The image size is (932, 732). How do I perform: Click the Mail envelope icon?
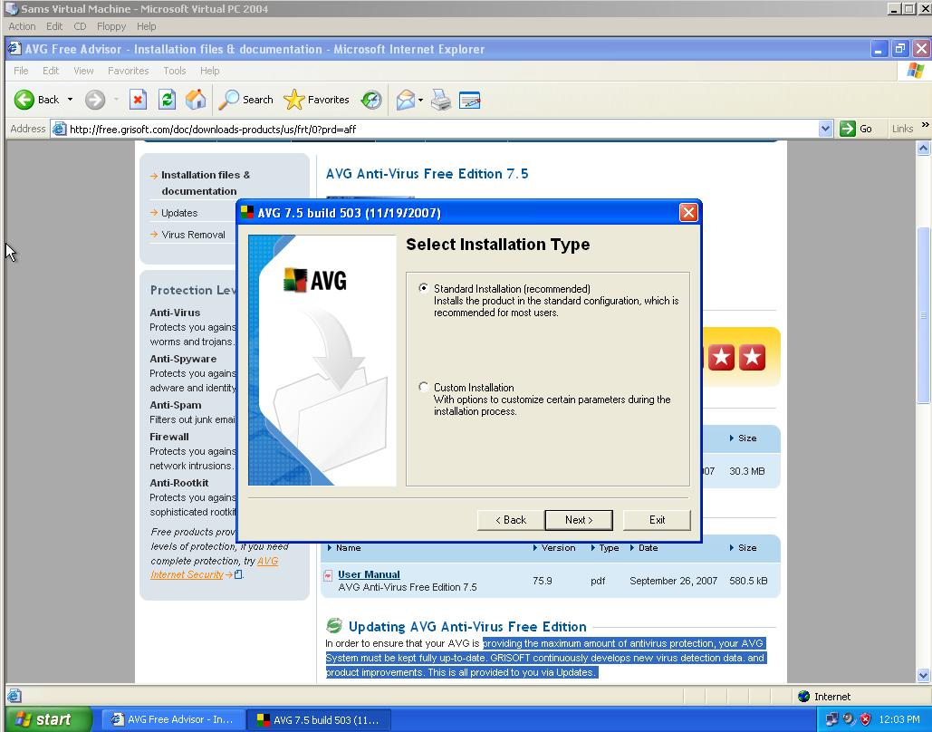pyautogui.click(x=406, y=100)
